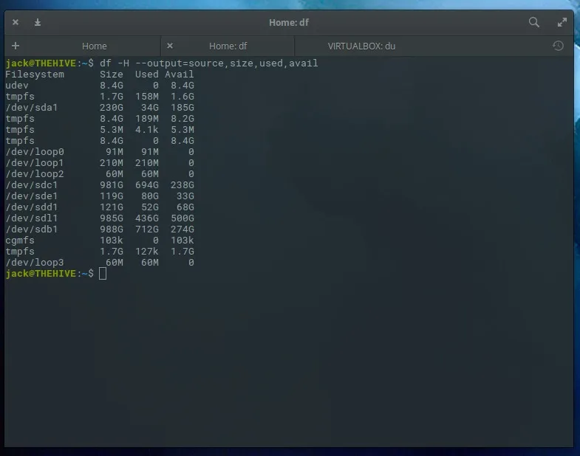This screenshot has width=580, height=456.
Task: Select the 'Home: df' tab
Action: pyautogui.click(x=228, y=46)
